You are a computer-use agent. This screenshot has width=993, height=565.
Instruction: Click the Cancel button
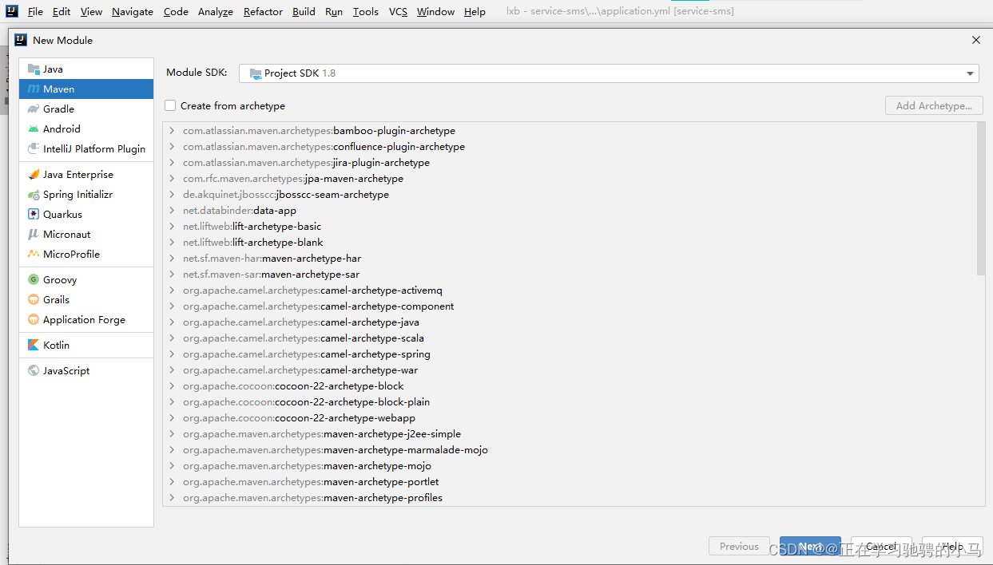(881, 547)
